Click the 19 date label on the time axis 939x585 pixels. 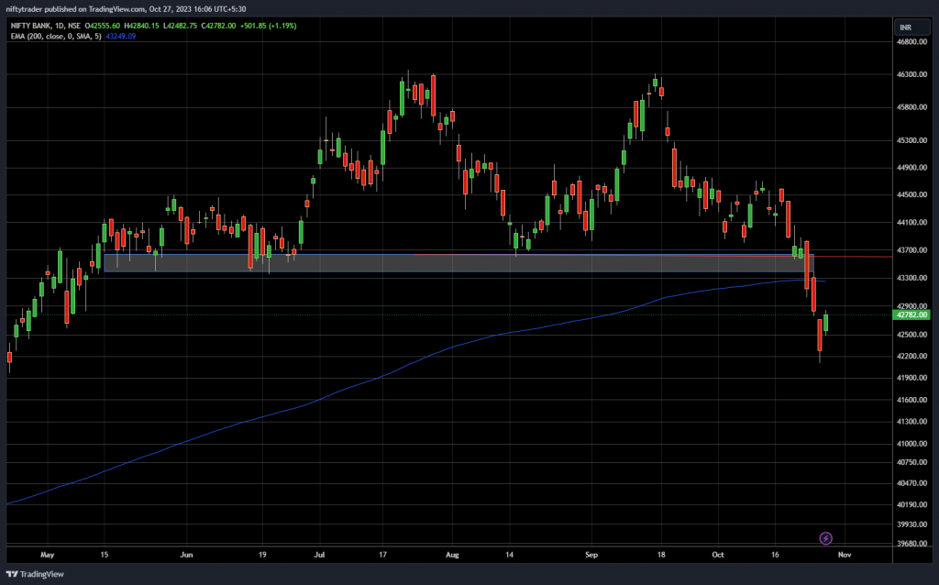[x=262, y=555]
